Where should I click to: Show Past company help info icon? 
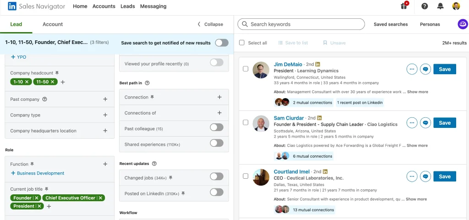pos(44,99)
